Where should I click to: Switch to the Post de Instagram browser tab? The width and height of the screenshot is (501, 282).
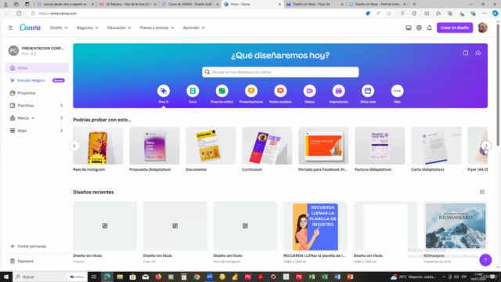377,4
